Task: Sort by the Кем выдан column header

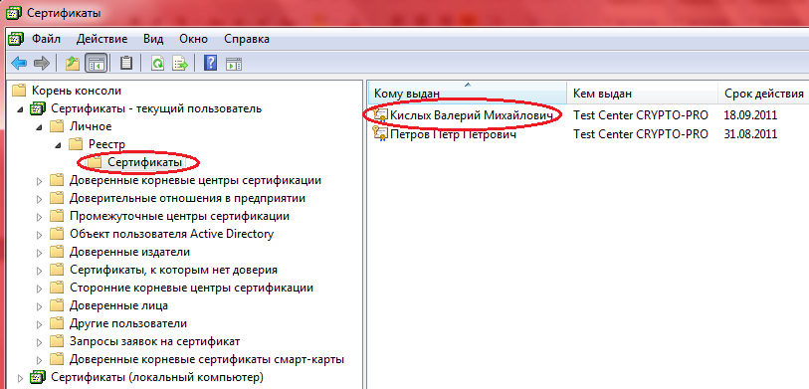Action: coord(643,94)
